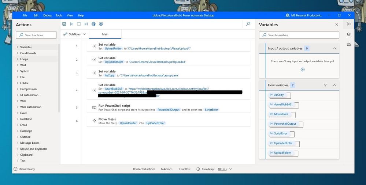Screen dimensions: 366x185
Task: Select the Main subflow tab
Action: pyautogui.click(x=105, y=34)
